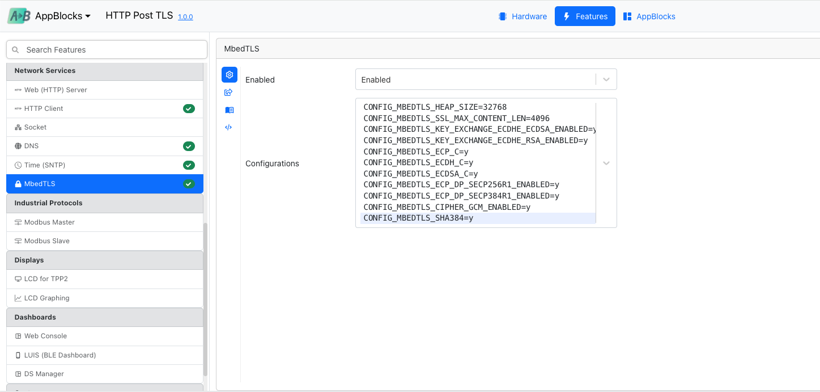The image size is (820, 392).
Task: Select Socket feature
Action: (105, 127)
